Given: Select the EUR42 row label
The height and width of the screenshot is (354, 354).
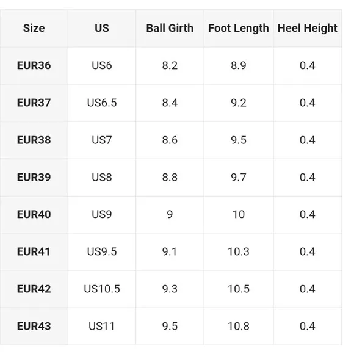Looking at the screenshot, I should tap(34, 289).
